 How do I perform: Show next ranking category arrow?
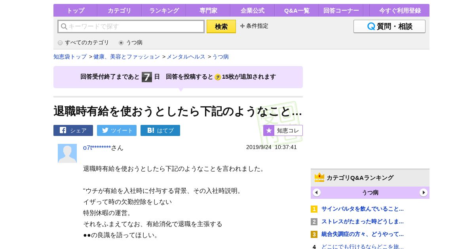pos(424,192)
